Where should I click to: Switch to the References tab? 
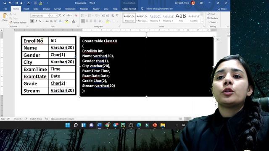[x=70, y=9]
